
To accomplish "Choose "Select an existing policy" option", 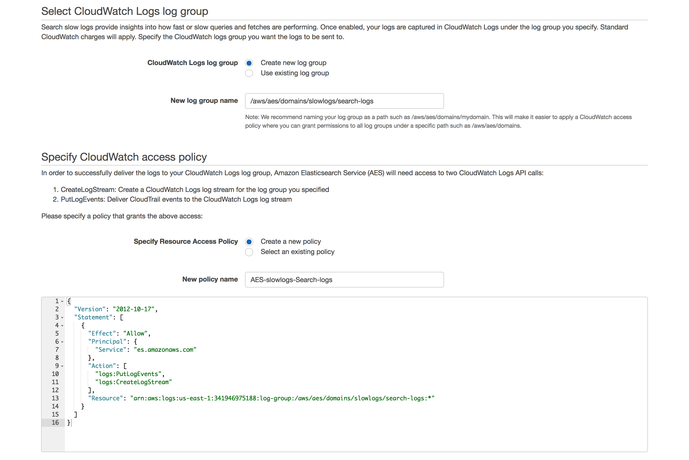I will click(x=249, y=252).
